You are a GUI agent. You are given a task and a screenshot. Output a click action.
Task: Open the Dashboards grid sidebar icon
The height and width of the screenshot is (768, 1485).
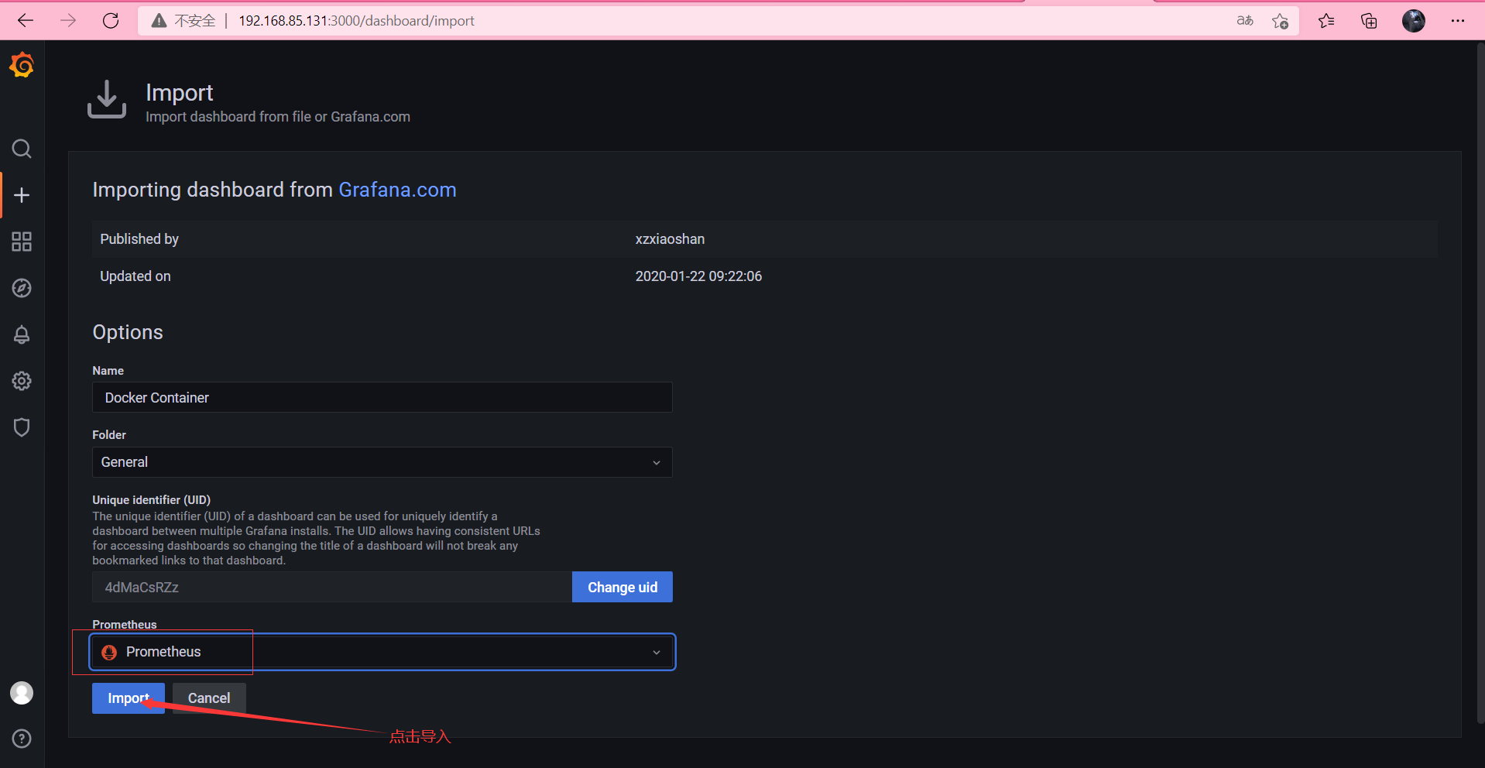(22, 242)
